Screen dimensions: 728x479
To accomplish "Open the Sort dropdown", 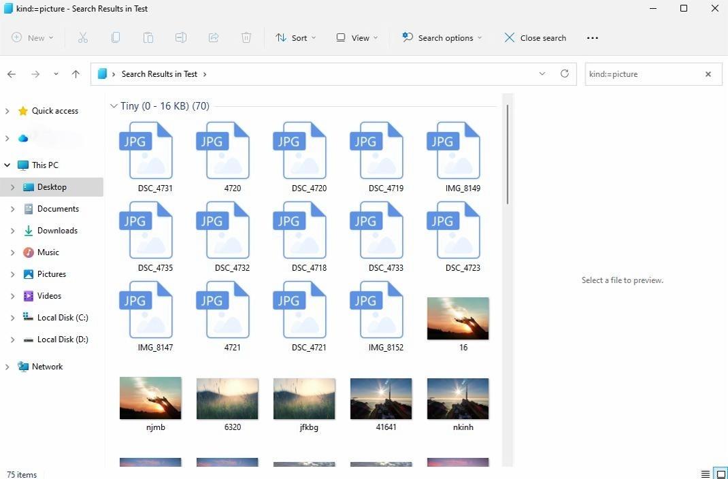I will (296, 37).
